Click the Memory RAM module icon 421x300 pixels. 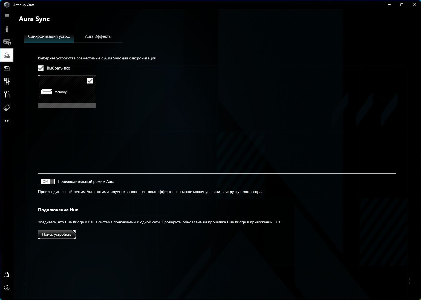(x=47, y=92)
